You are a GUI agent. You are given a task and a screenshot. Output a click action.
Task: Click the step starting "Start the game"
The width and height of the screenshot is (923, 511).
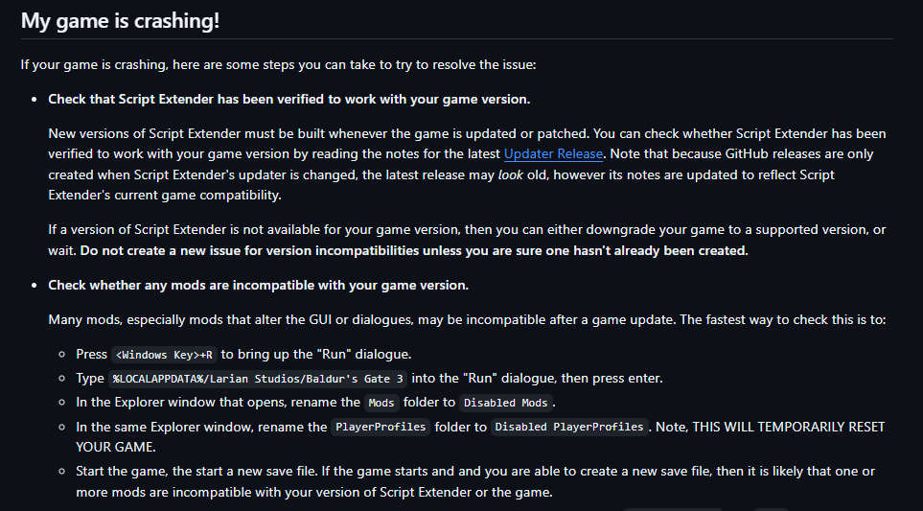[475, 481]
